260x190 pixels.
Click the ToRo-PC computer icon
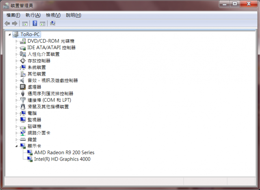click(x=16, y=35)
